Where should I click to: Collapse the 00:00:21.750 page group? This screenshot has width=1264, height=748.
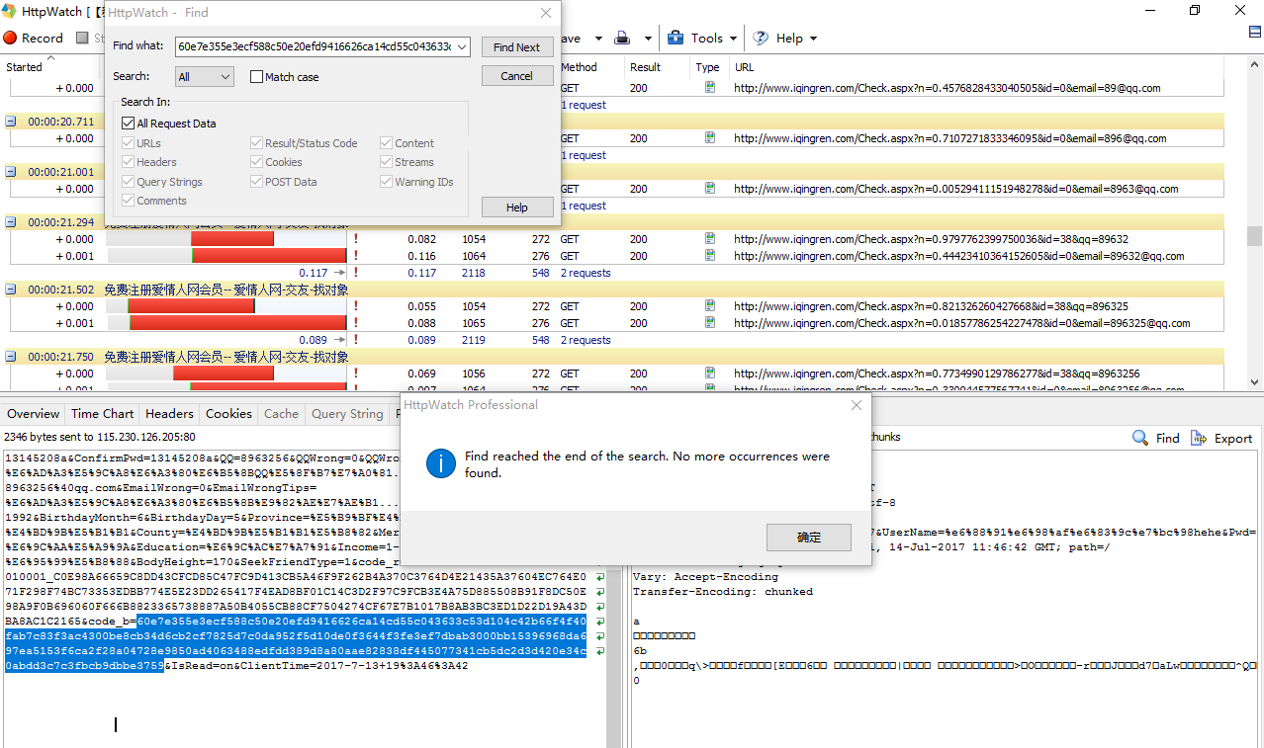[11, 357]
